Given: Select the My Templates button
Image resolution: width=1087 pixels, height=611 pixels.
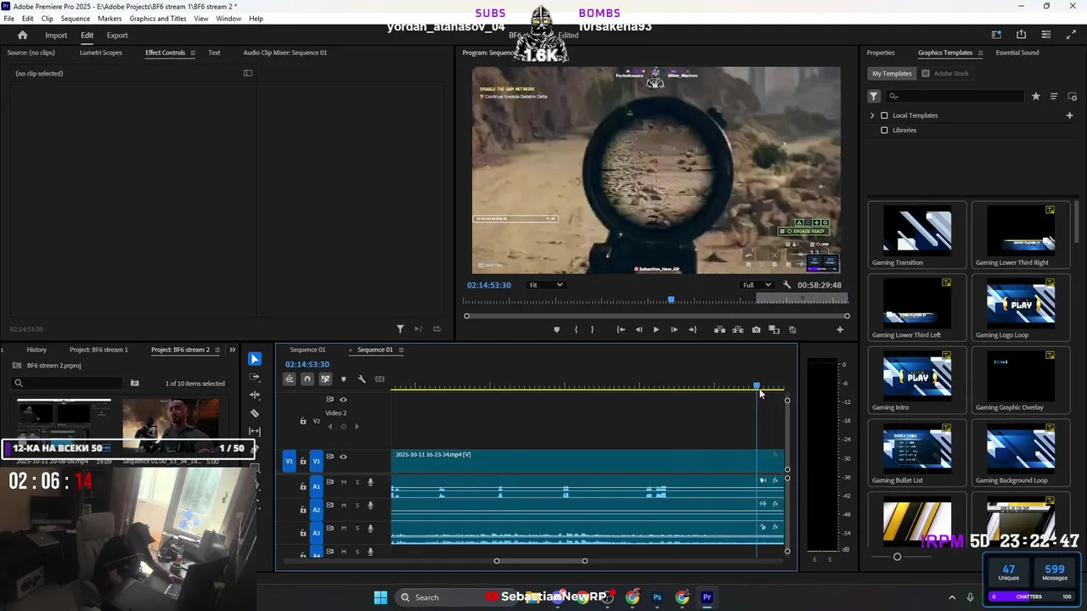Looking at the screenshot, I should [892, 74].
